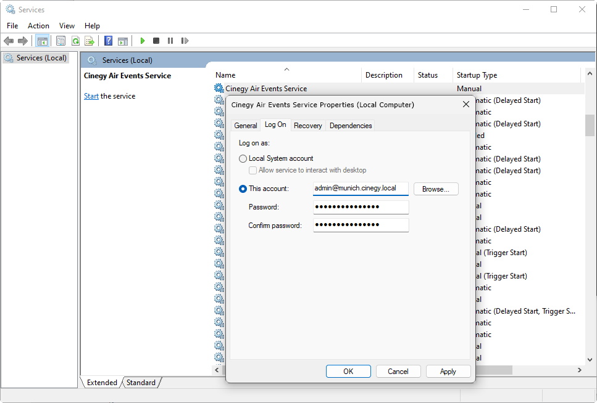Click the Confirm password input field
The width and height of the screenshot is (597, 403).
pyautogui.click(x=361, y=225)
